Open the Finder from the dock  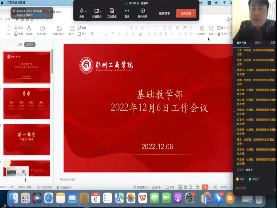[x=14, y=198]
